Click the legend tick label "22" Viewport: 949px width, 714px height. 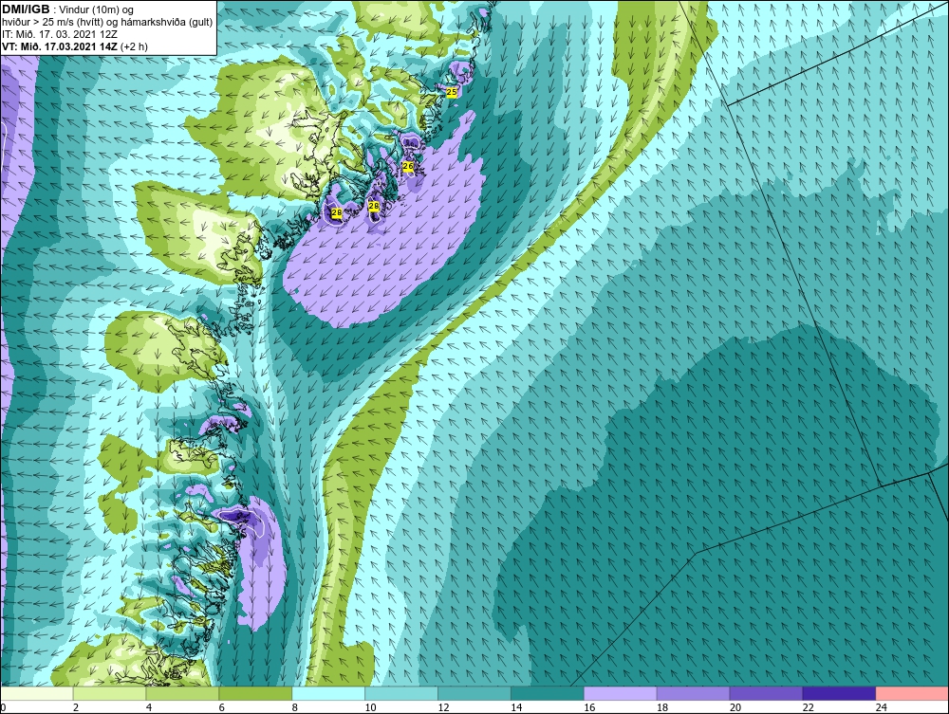tap(808, 707)
